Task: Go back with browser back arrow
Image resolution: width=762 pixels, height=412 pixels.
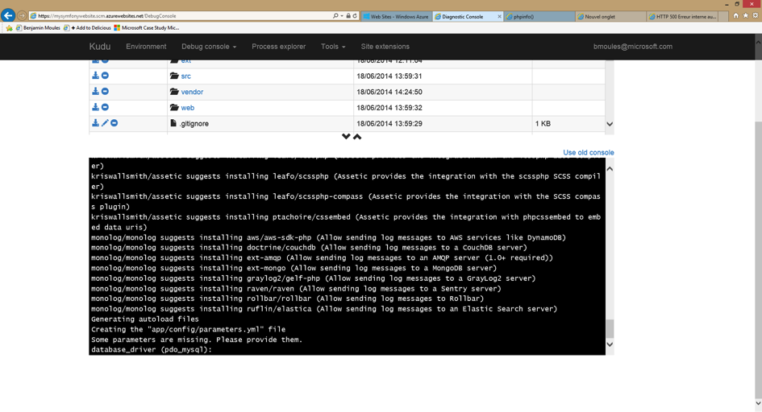Action: (8, 15)
